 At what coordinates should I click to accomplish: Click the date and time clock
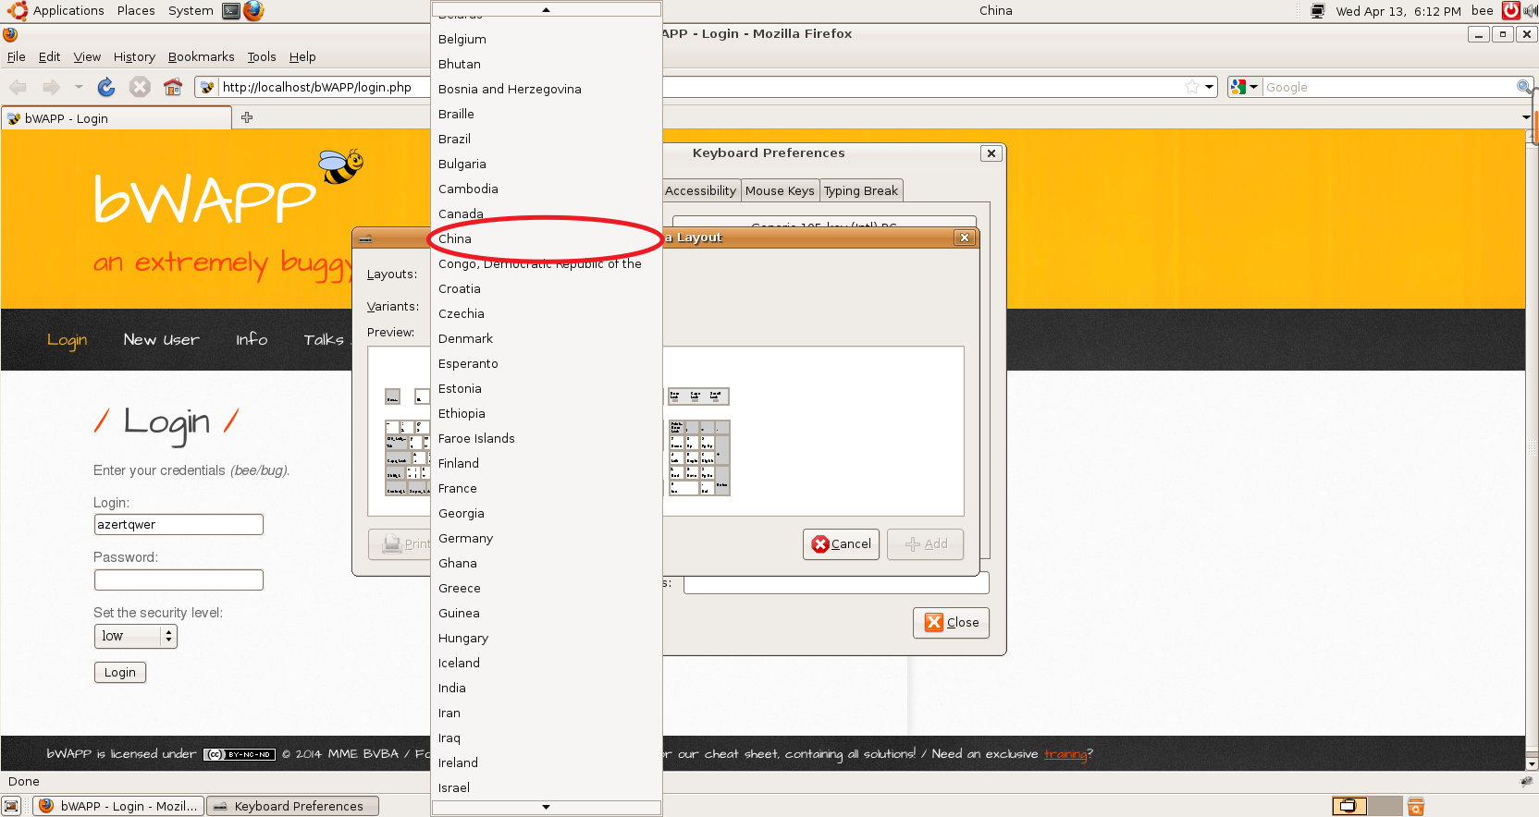[x=1398, y=11]
